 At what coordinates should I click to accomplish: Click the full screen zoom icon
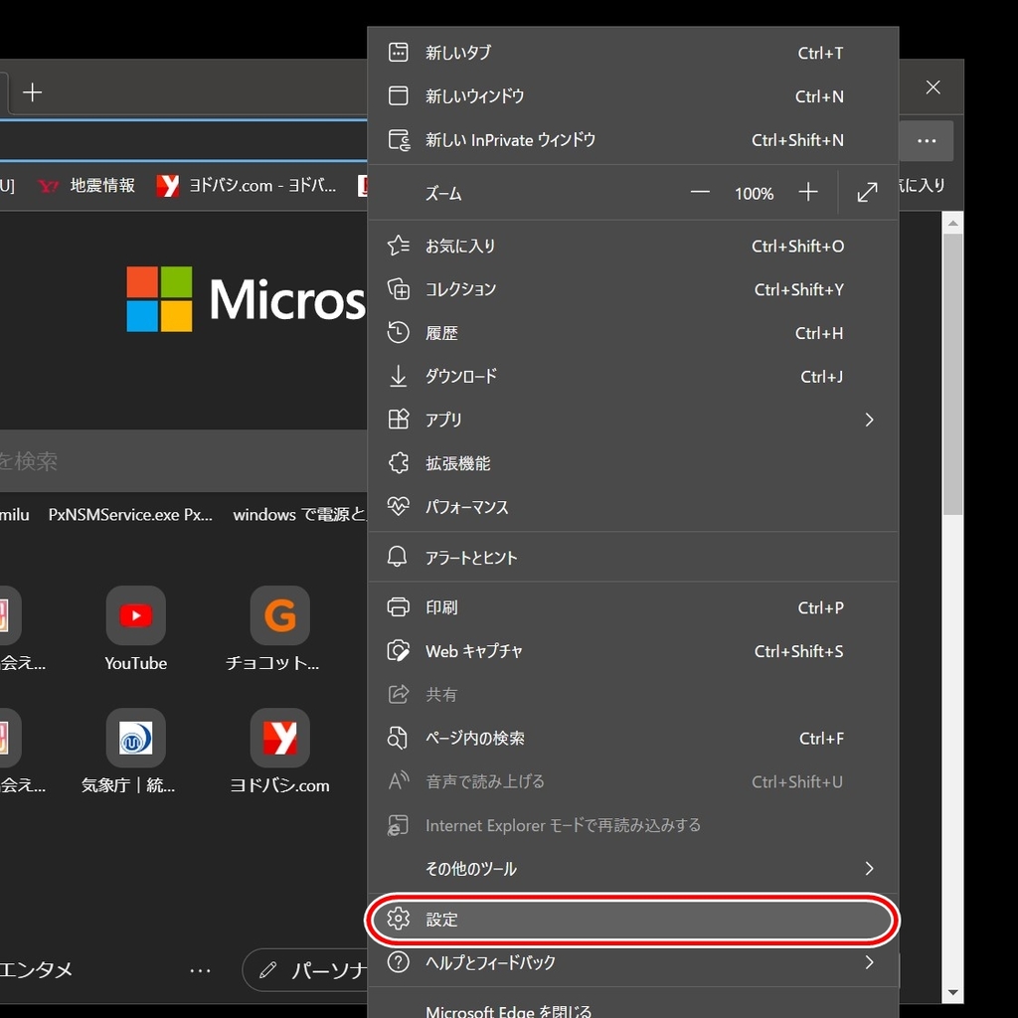(x=867, y=193)
